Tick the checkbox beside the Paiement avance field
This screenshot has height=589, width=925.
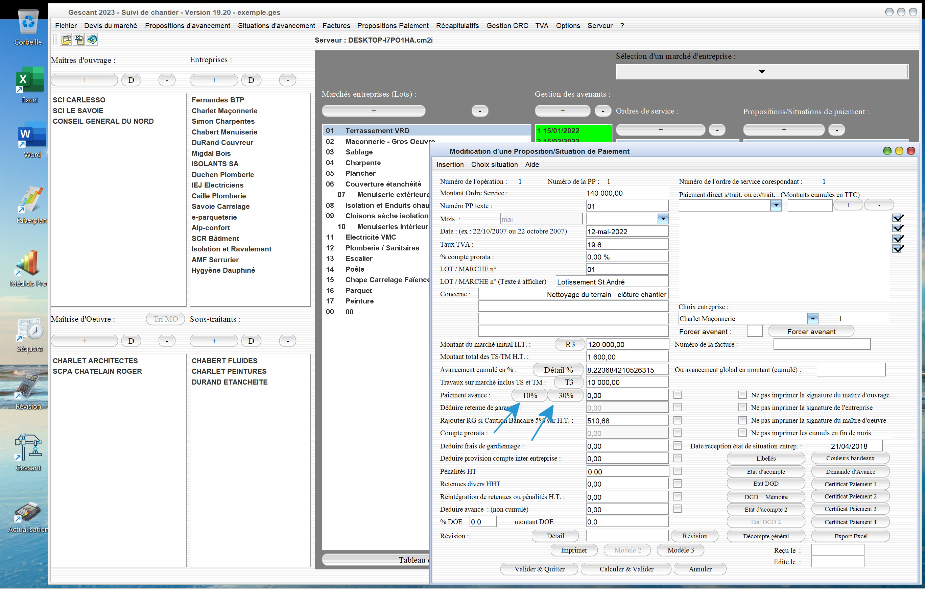tap(678, 395)
